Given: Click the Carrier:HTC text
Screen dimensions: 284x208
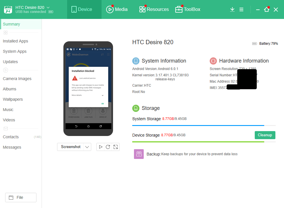Looking at the screenshot, I should click(x=142, y=85).
